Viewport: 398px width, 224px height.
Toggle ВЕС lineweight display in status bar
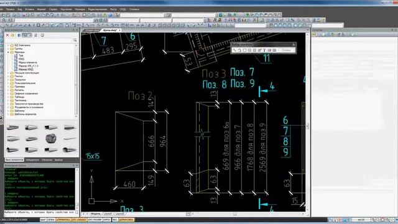[x=114, y=220]
